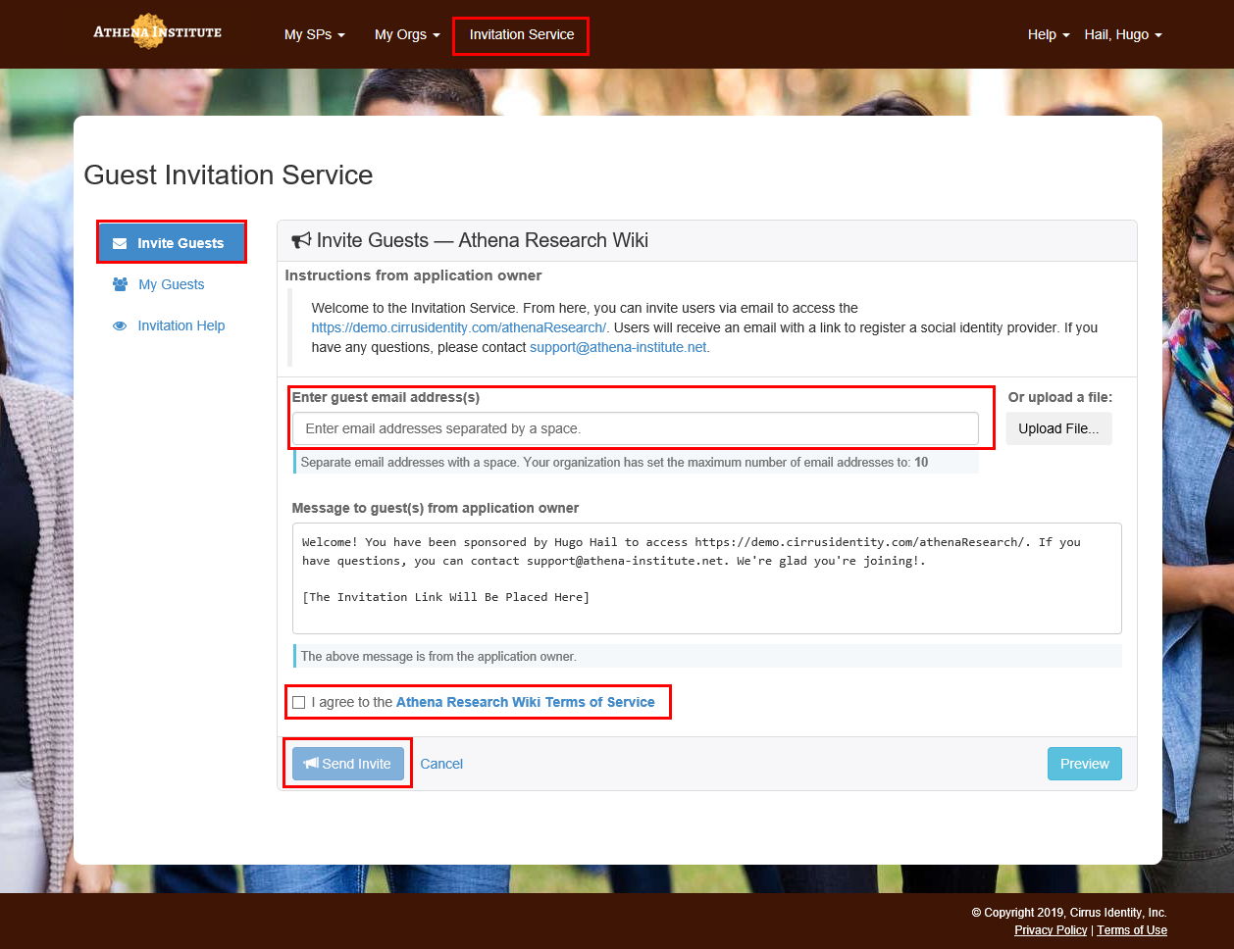Click the eye icon beside Invitation Help
This screenshot has width=1234, height=949.
click(x=120, y=326)
